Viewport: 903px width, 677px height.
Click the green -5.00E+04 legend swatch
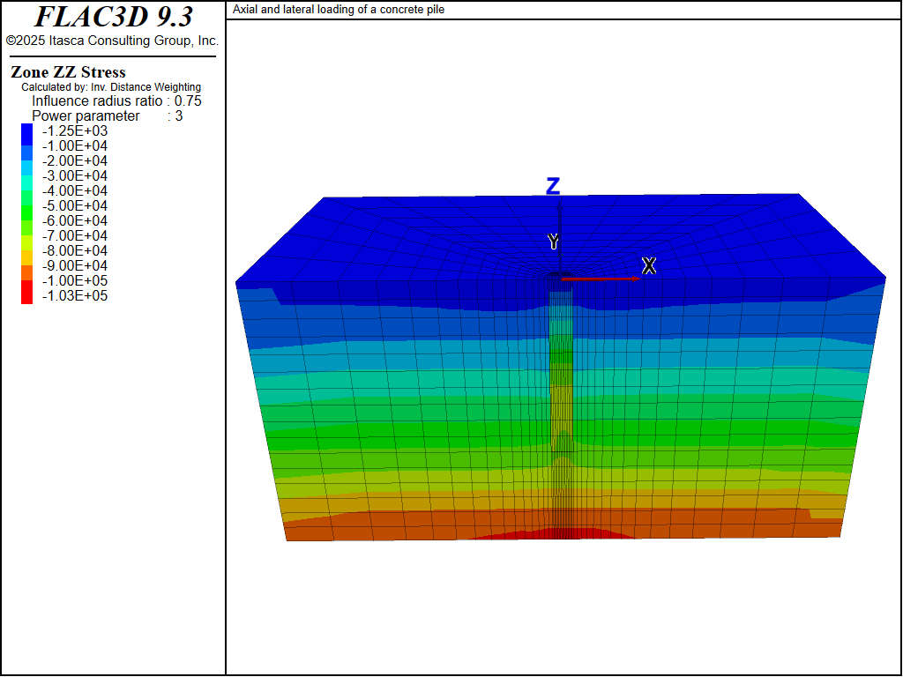pos(26,206)
